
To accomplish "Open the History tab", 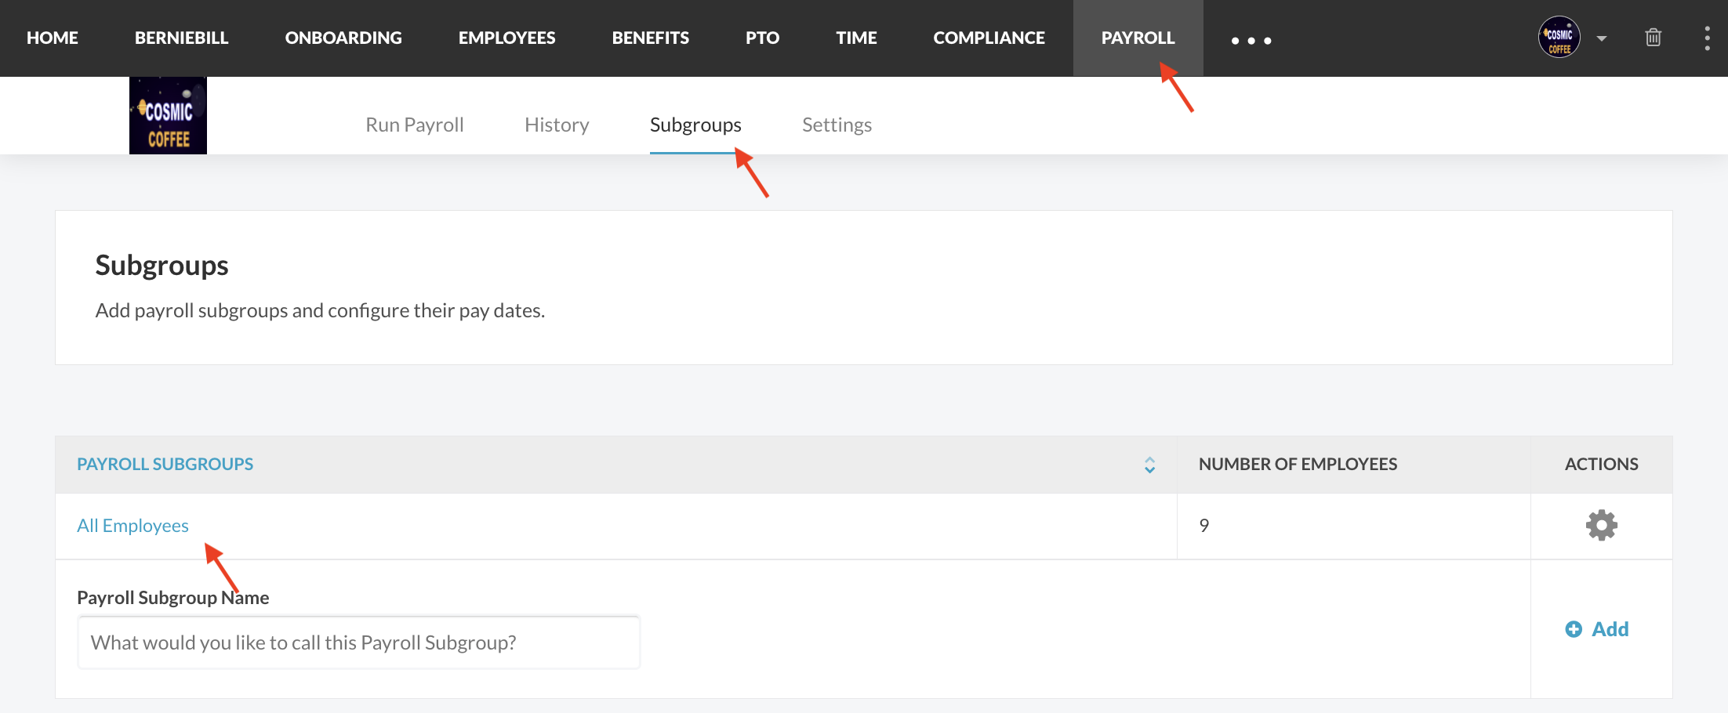I will (557, 125).
